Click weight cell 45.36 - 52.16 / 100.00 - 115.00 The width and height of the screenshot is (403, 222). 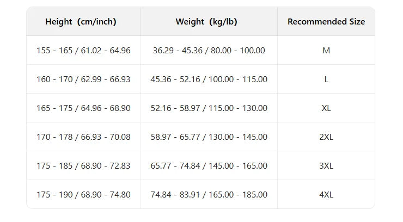[209, 79]
